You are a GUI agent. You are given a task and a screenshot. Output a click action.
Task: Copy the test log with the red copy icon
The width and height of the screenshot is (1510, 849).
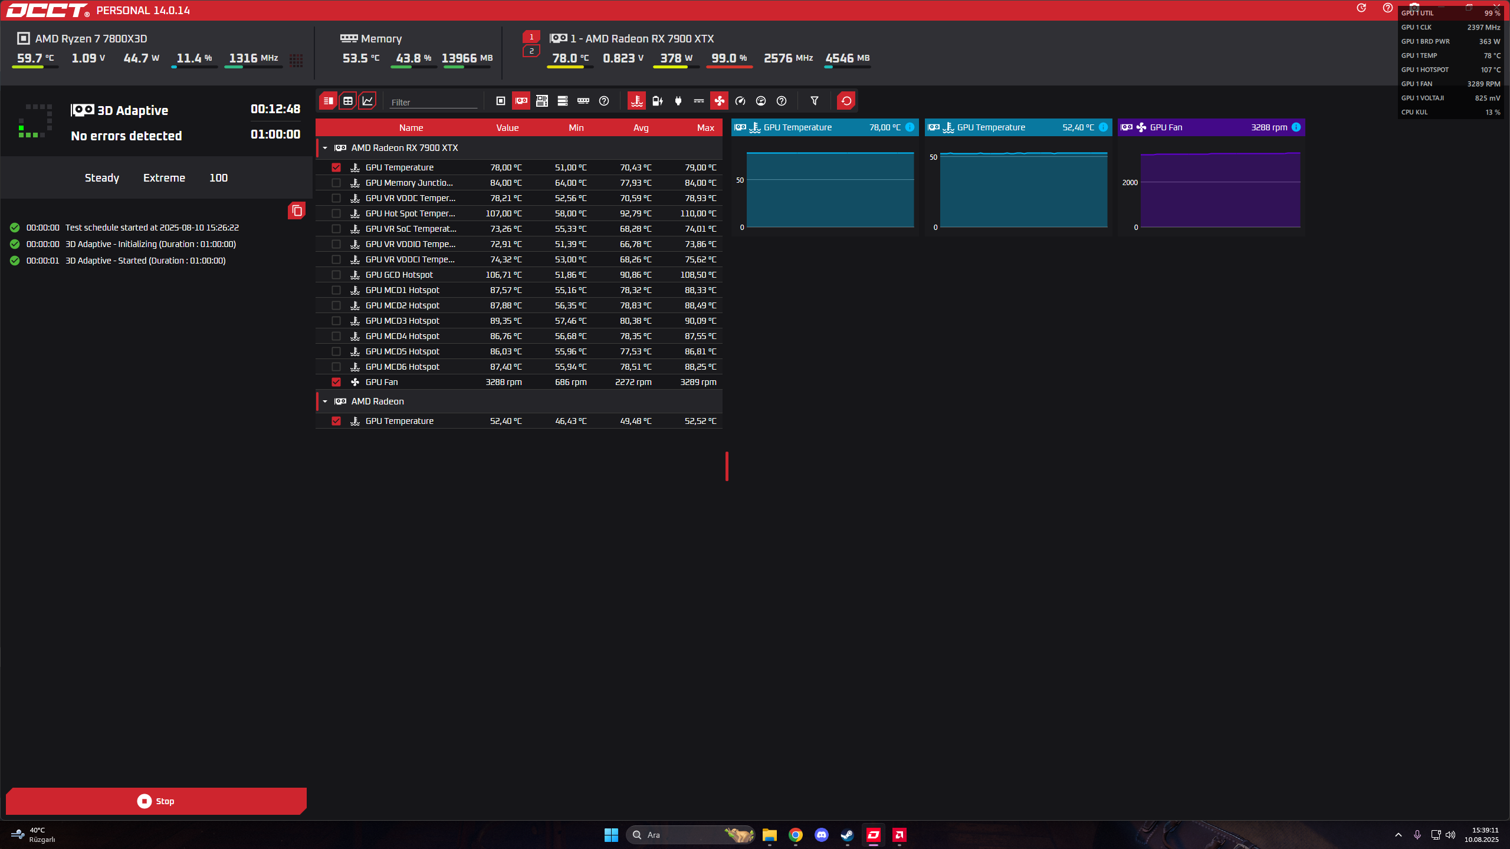pos(297,210)
